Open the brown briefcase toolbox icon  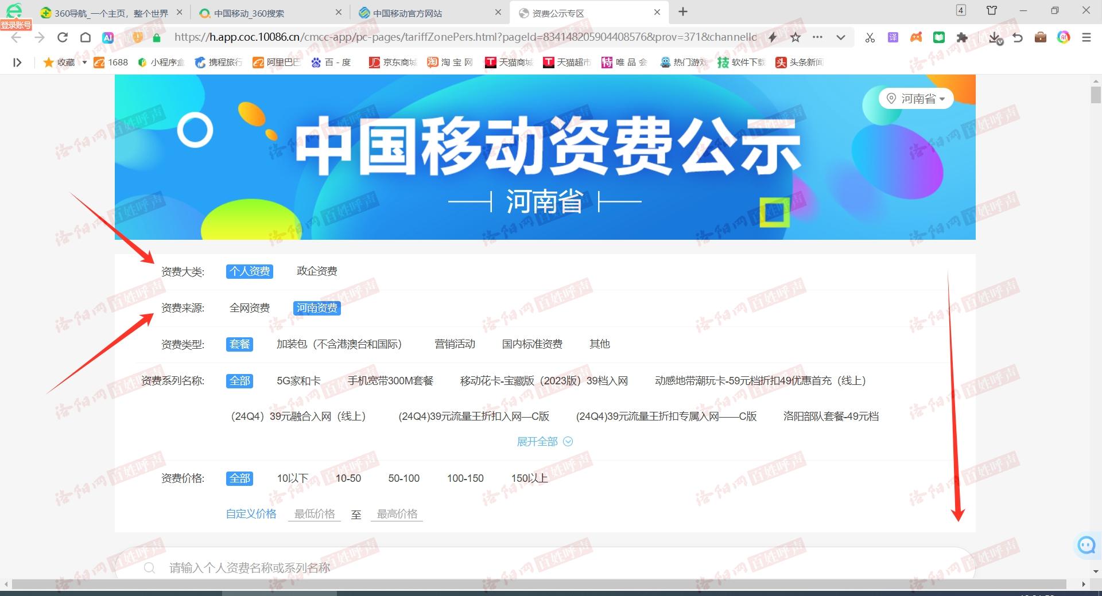[1041, 37]
